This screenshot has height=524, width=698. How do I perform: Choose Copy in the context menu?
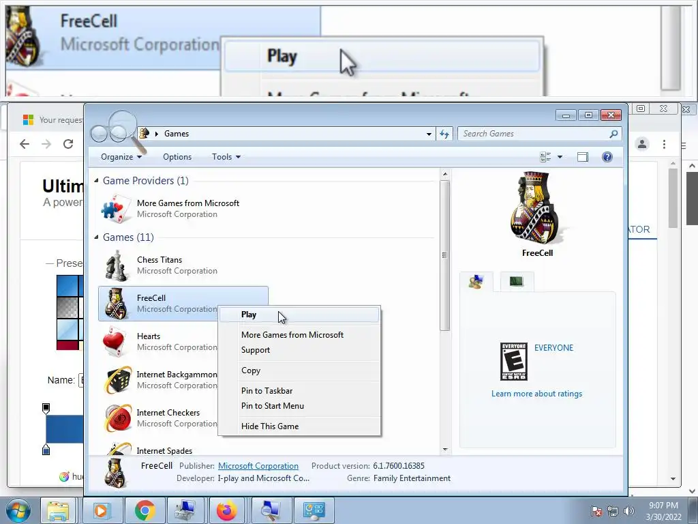coord(251,370)
